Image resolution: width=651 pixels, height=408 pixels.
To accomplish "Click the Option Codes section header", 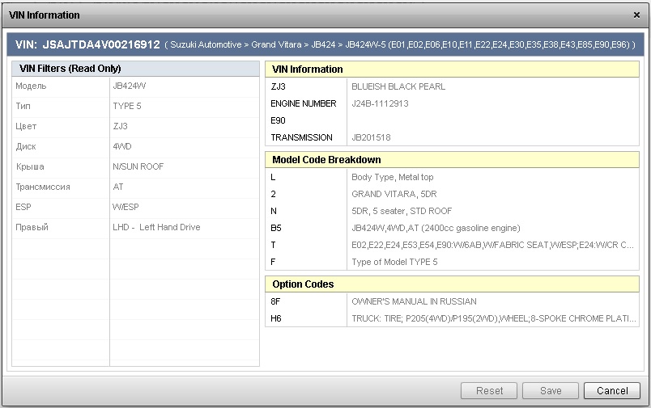I will coord(452,284).
